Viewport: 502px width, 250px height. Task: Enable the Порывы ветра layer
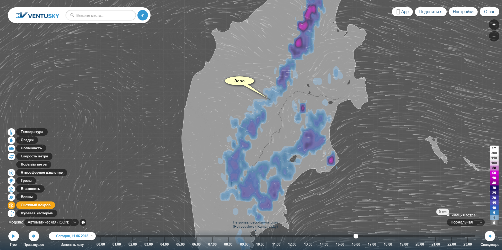click(34, 164)
